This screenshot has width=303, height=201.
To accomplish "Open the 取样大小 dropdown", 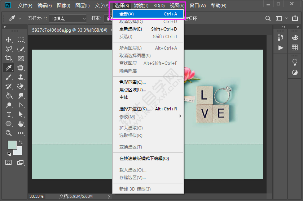I will pyautogui.click(x=67, y=18).
